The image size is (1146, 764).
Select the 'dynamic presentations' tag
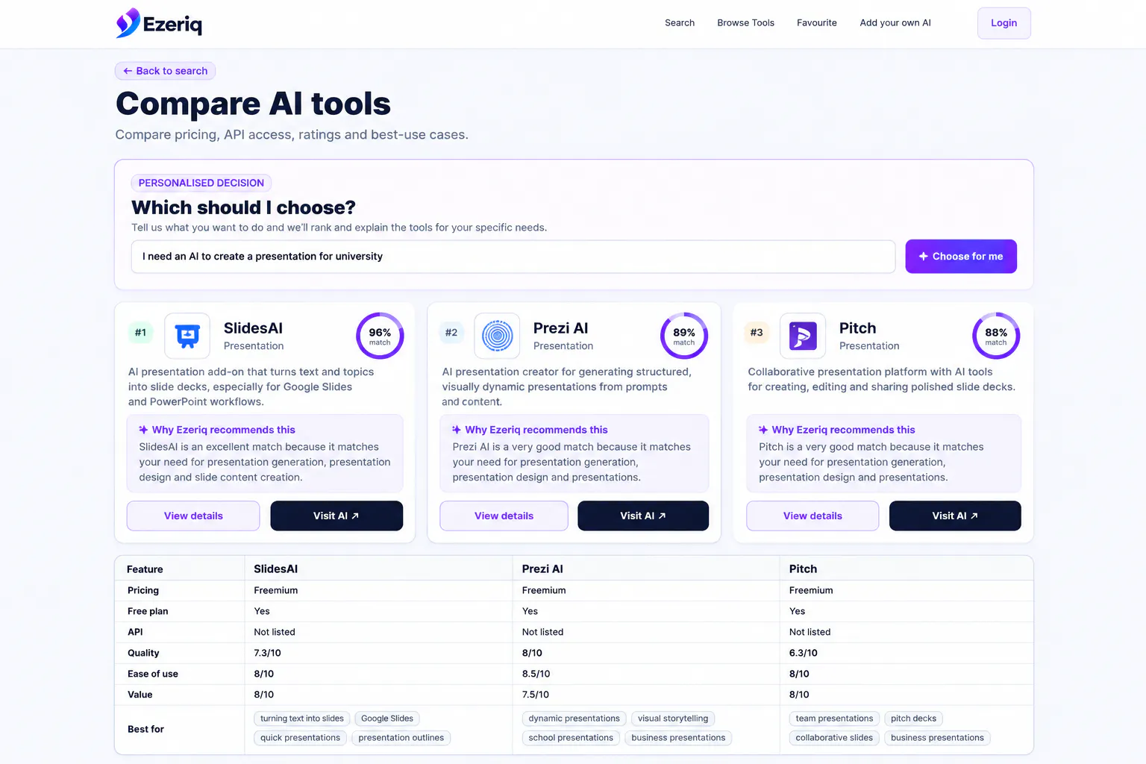(x=574, y=718)
